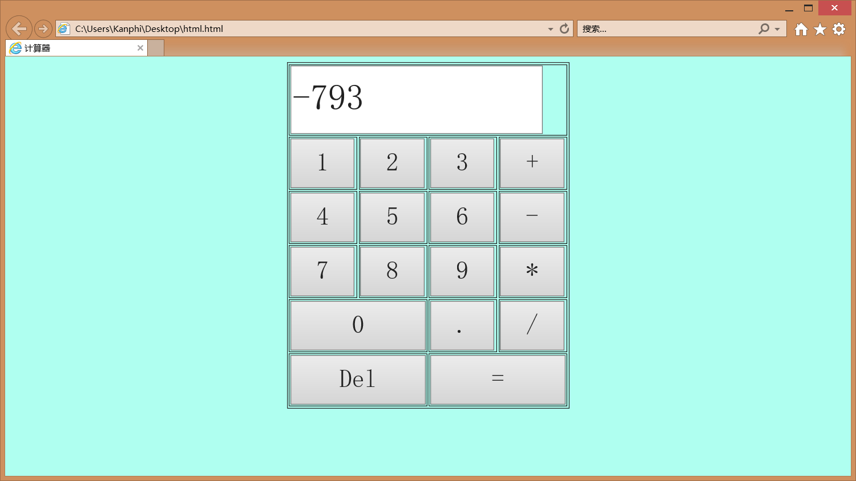Open a new blank tab
The width and height of the screenshot is (856, 481).
coord(156,48)
